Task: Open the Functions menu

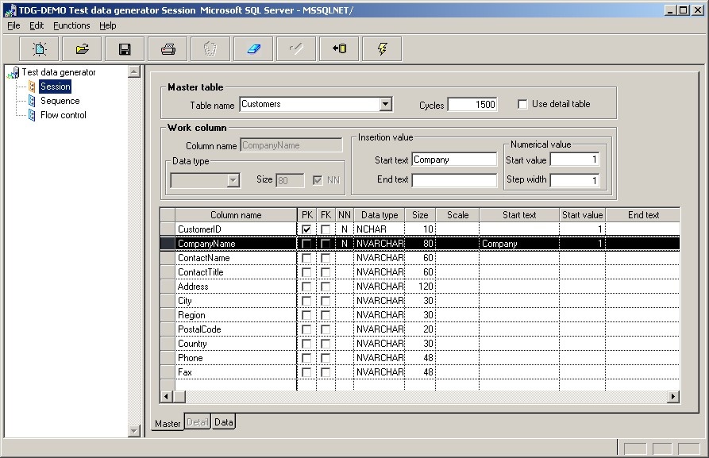Action: point(71,25)
